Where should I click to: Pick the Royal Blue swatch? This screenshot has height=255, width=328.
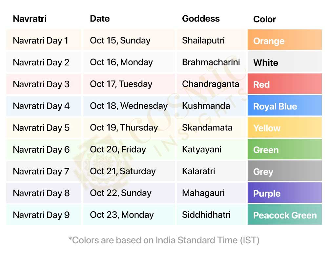coord(284,106)
